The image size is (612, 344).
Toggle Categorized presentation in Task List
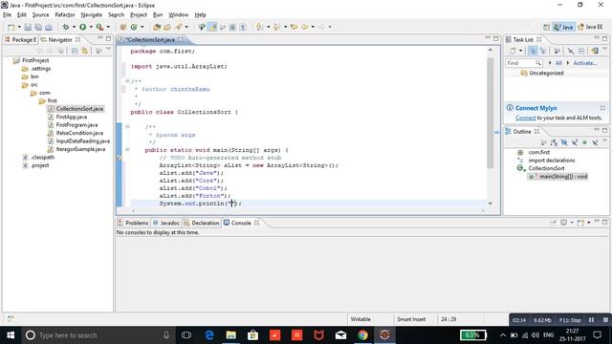point(533,51)
